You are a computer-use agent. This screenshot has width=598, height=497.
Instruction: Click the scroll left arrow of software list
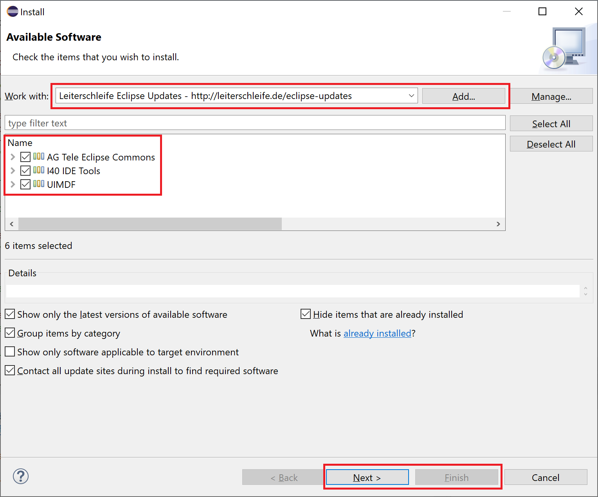point(12,224)
